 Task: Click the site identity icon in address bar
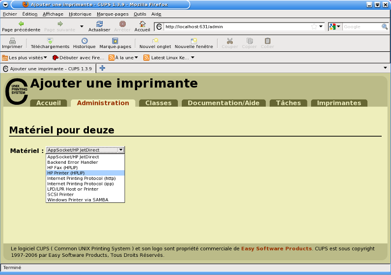point(159,26)
